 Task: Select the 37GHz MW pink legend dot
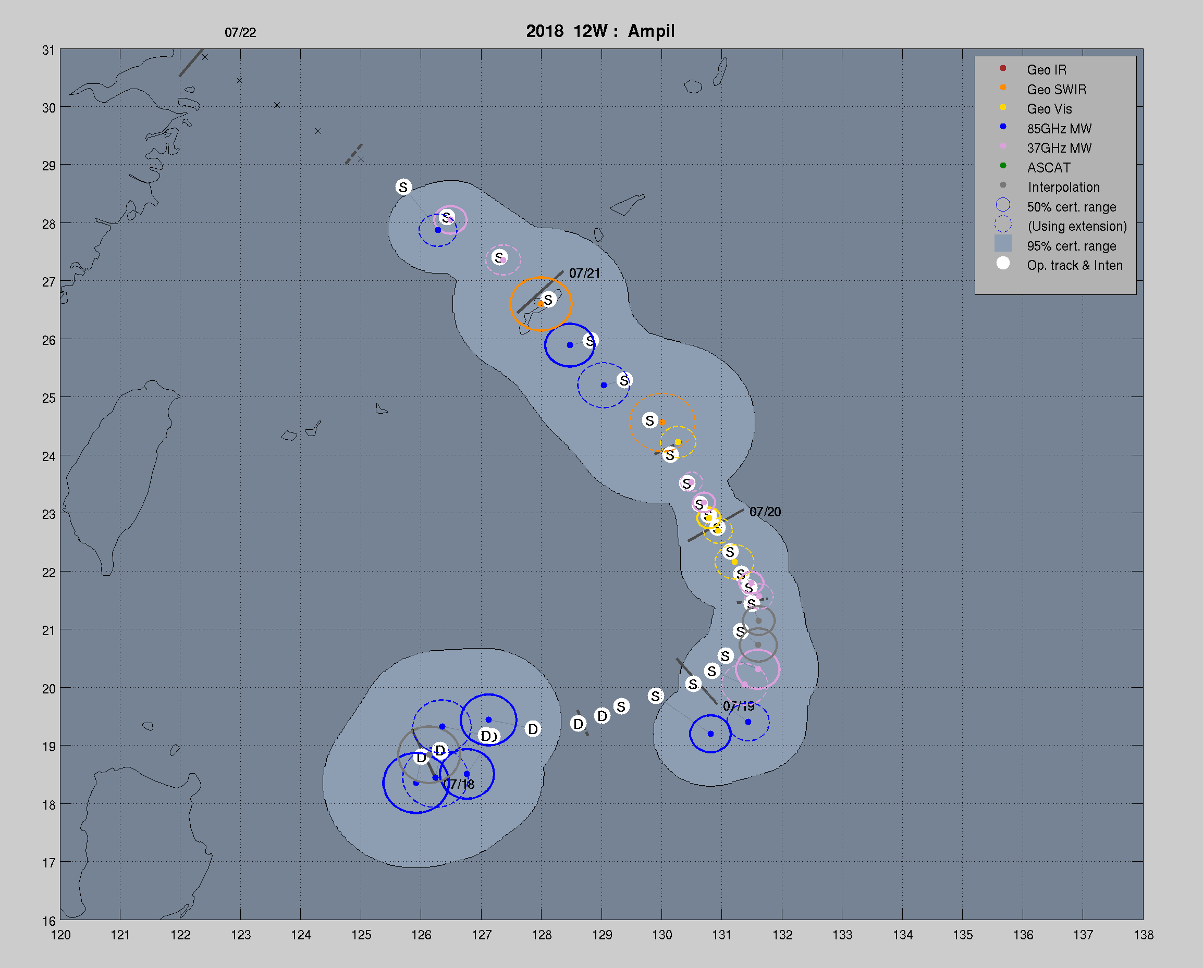[1003, 146]
